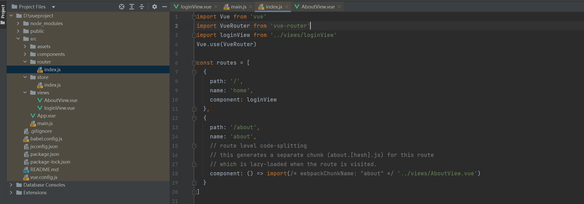Close the index.js editor tab
Screen dimensions: 584x204
tap(287, 7)
